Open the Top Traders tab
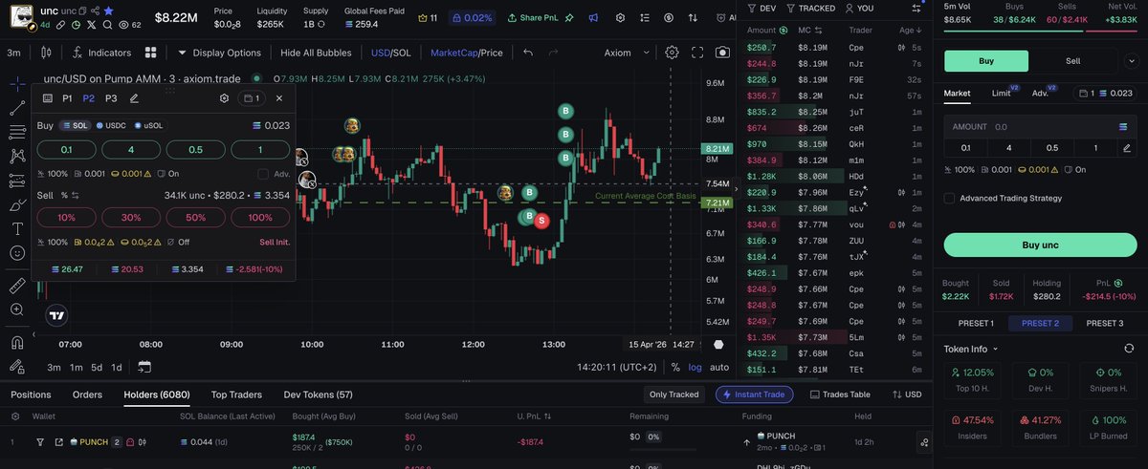 236,394
